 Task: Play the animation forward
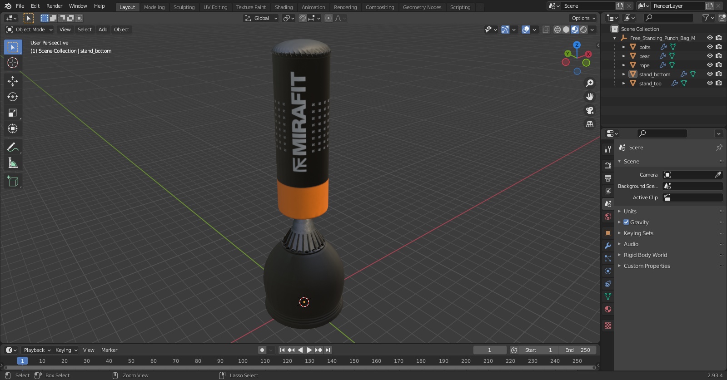coord(309,350)
